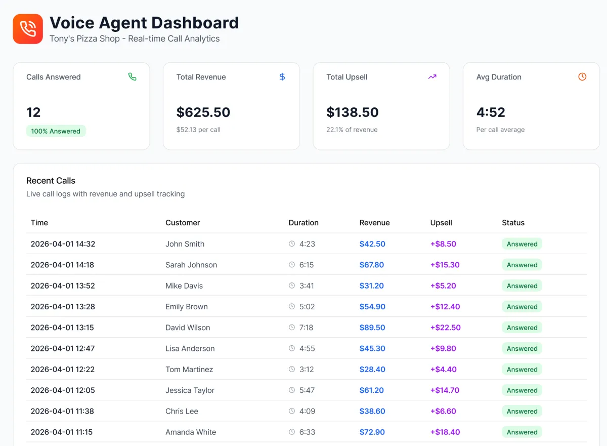The height and width of the screenshot is (446, 607).
Task: Select the Status column header
Action: tap(513, 222)
